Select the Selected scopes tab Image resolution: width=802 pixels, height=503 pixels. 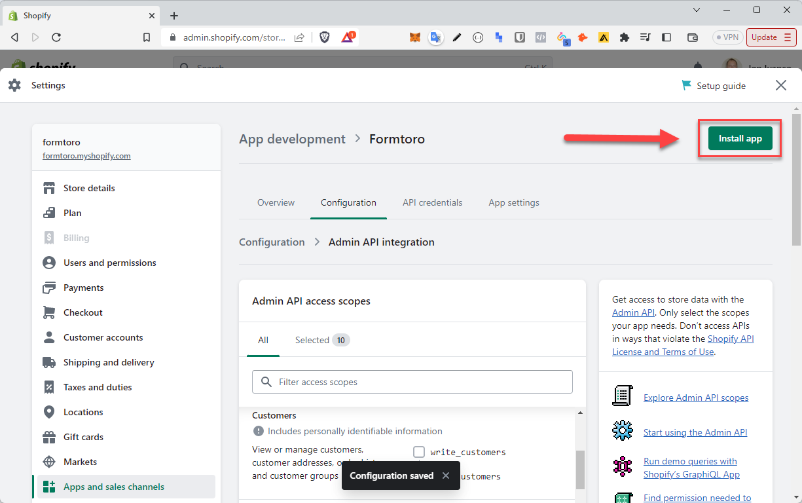click(322, 340)
